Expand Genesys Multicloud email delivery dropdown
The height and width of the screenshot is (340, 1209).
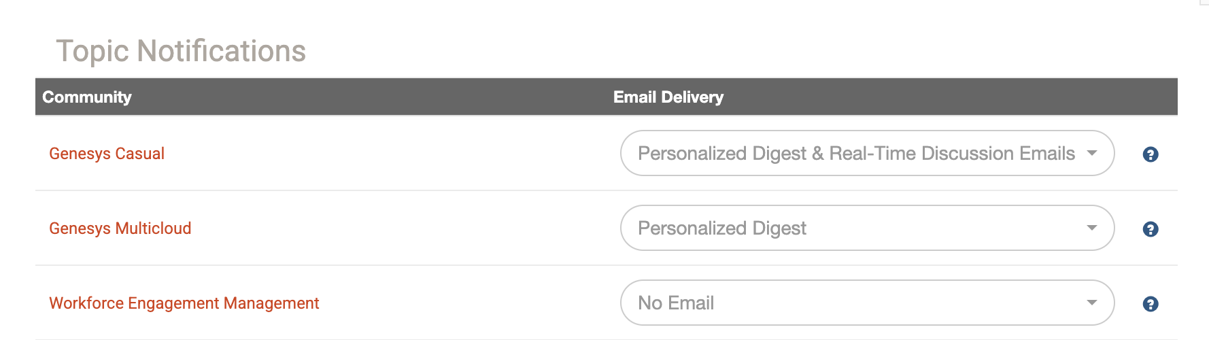tap(866, 228)
